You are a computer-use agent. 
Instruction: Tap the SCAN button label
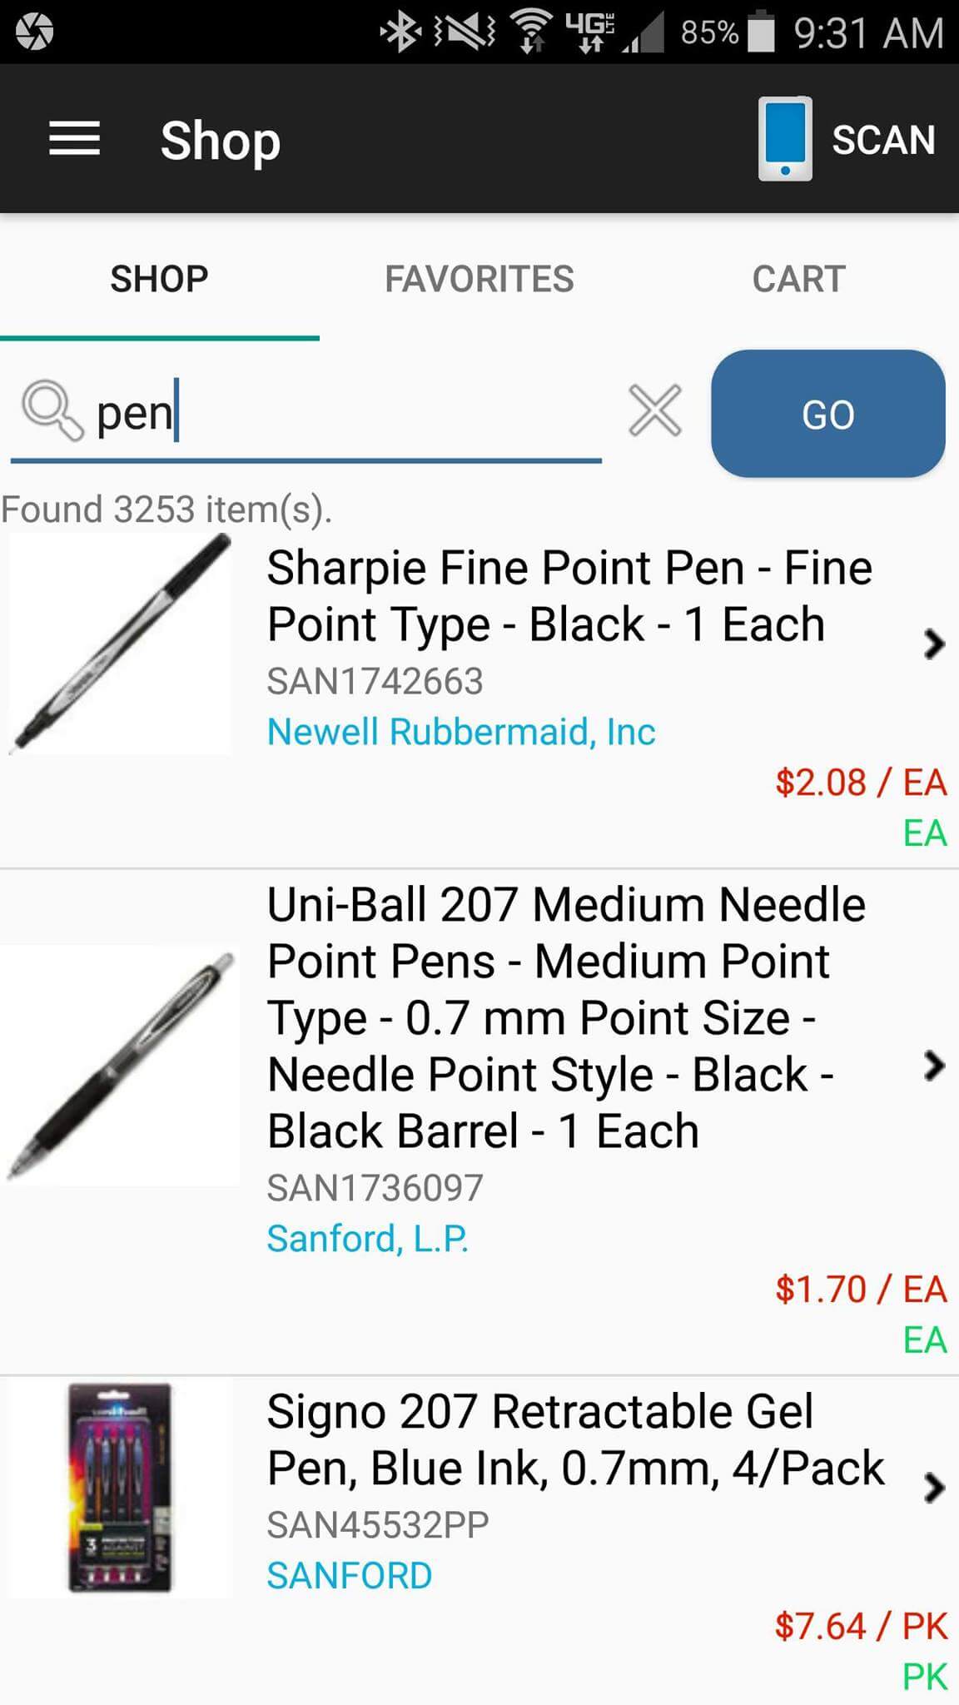883,139
